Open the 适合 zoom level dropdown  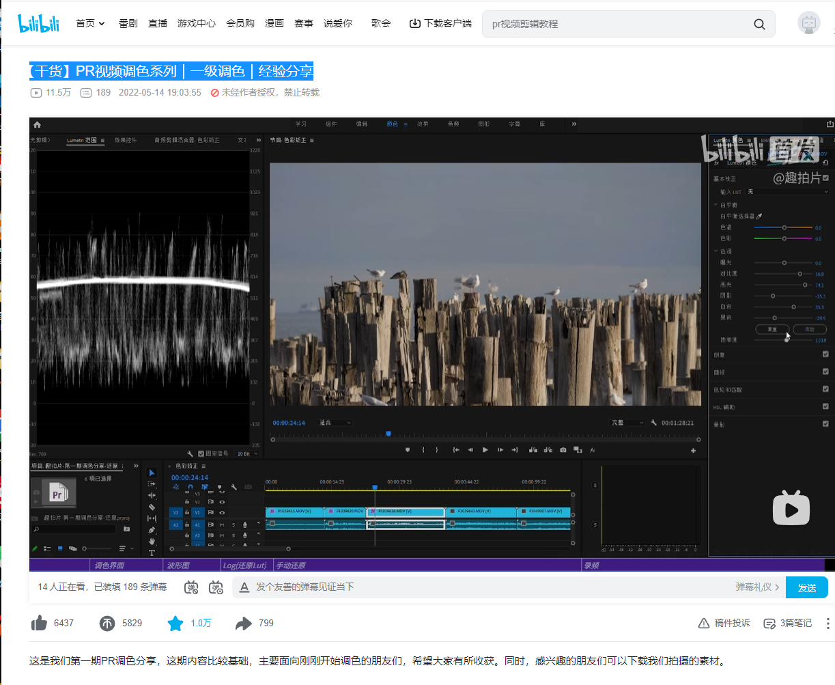(x=335, y=423)
